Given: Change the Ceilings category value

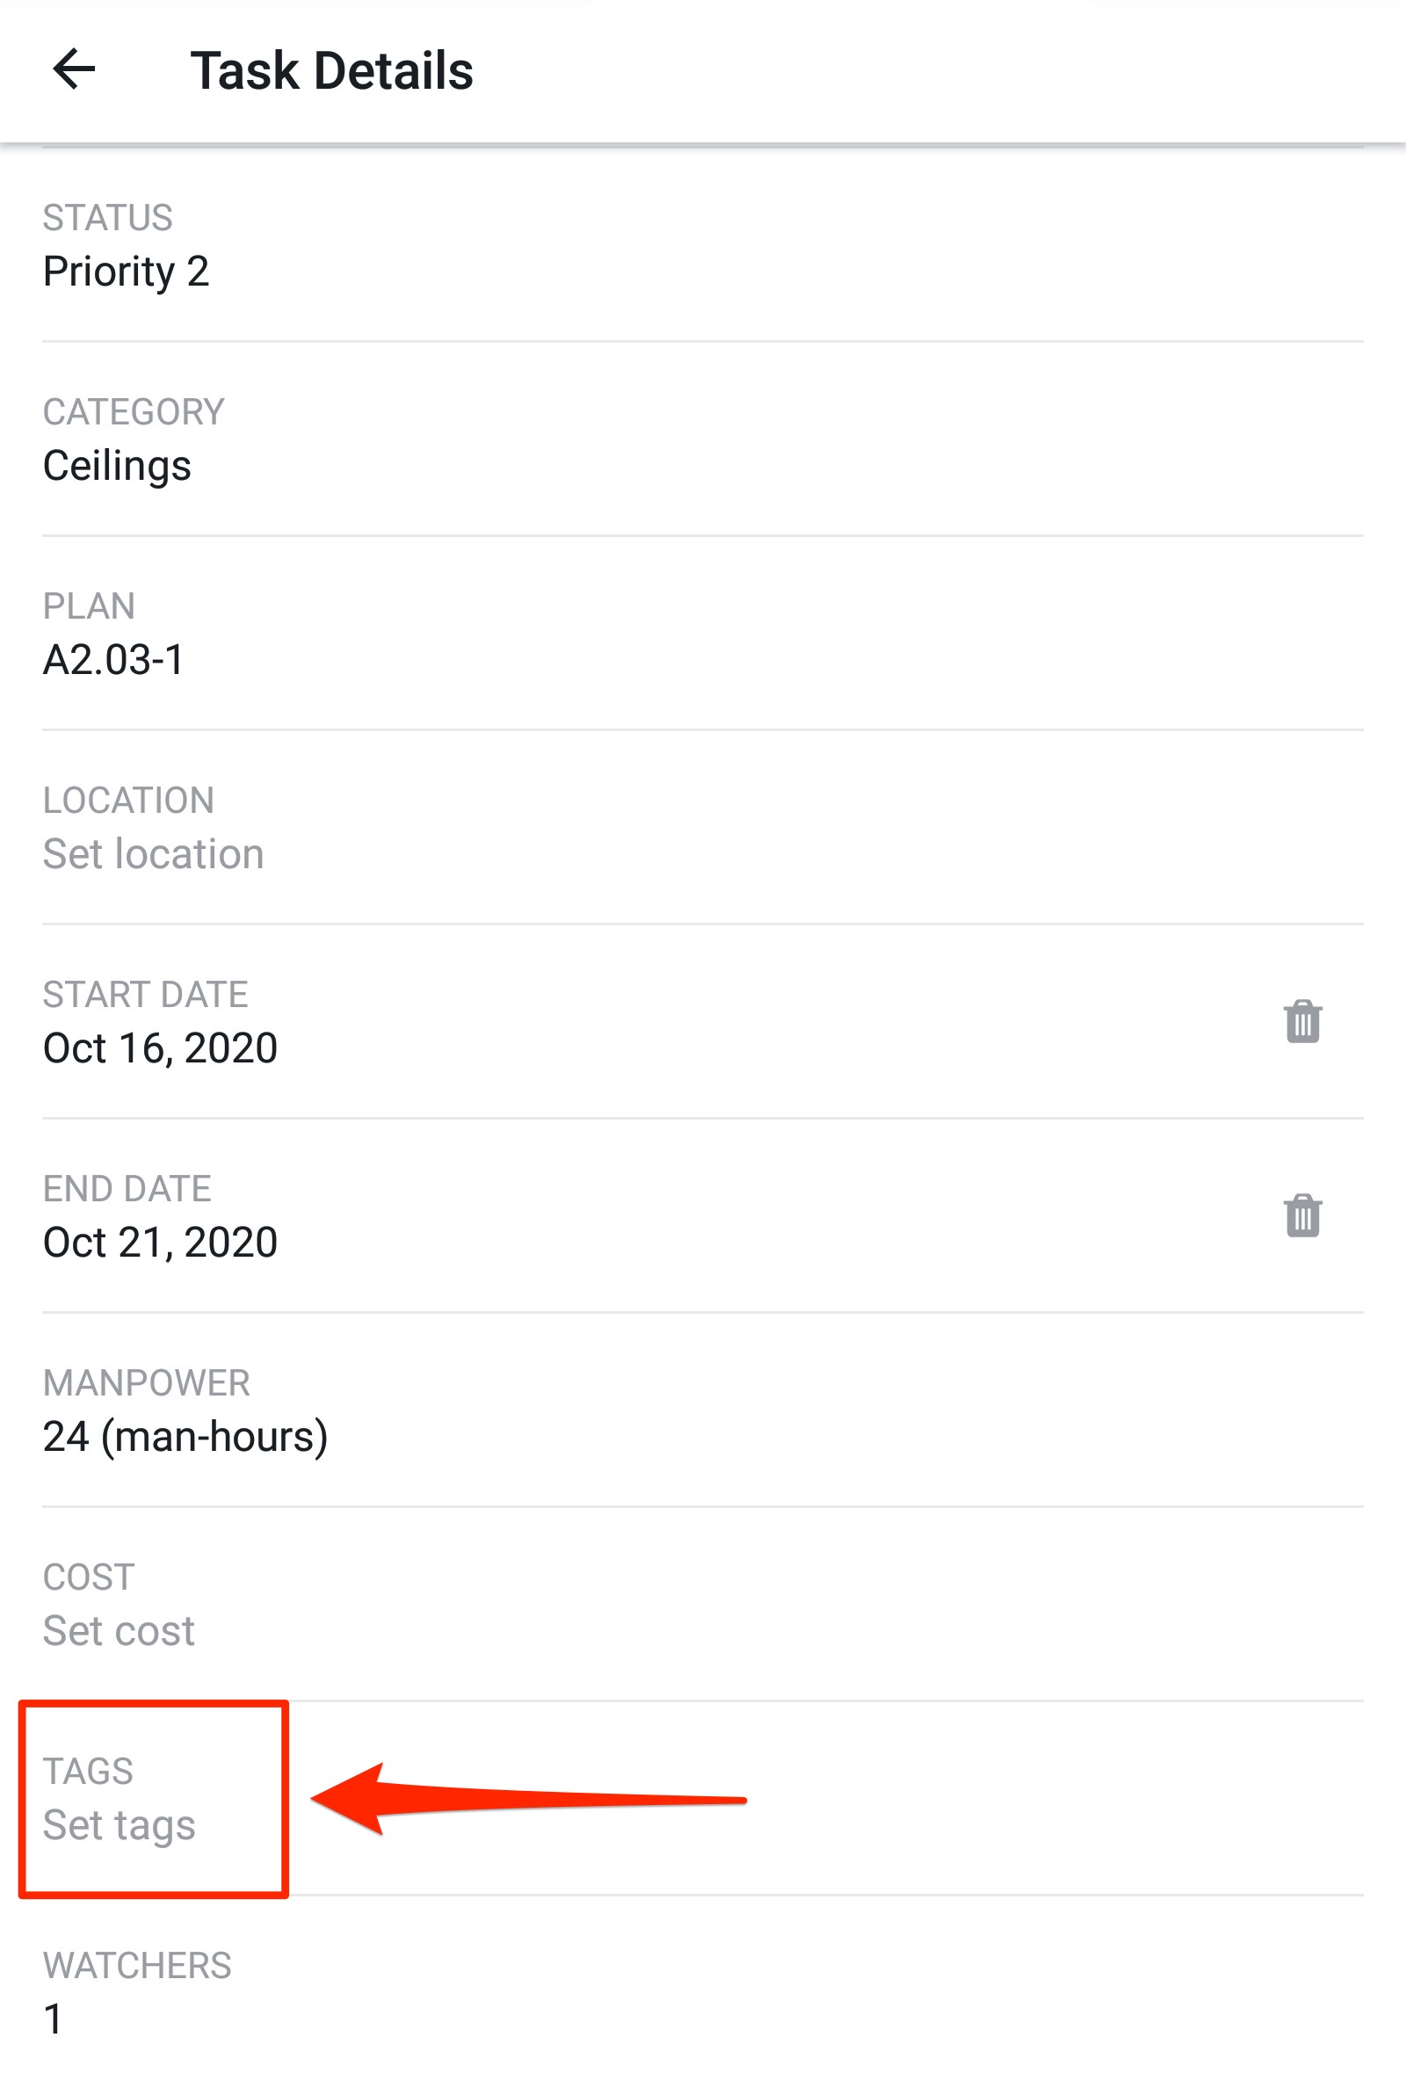Looking at the screenshot, I should pos(118,466).
